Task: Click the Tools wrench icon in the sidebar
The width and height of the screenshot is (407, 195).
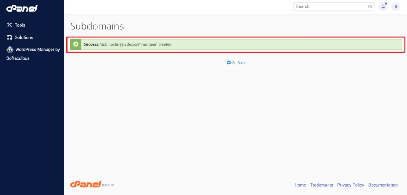Action: click(x=10, y=25)
